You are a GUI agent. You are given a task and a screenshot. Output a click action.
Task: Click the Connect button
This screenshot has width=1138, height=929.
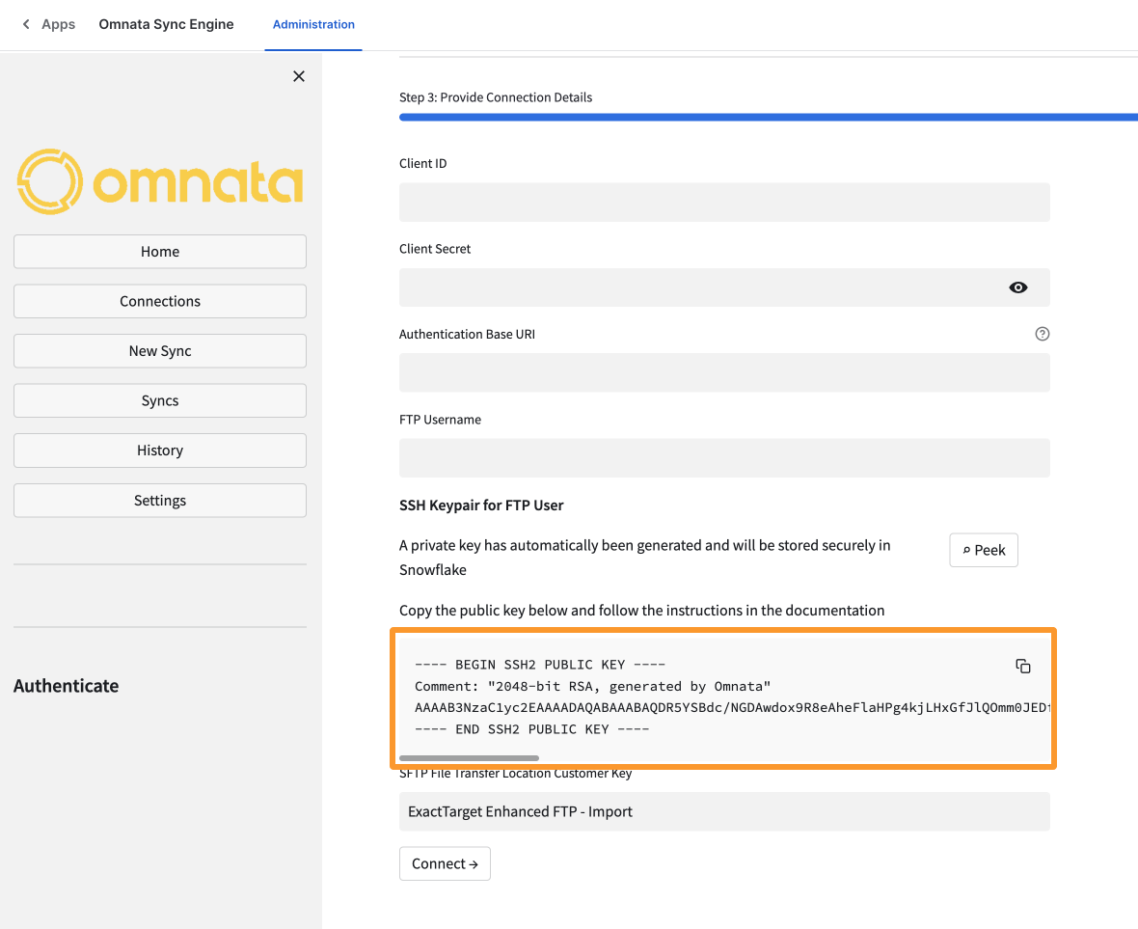coord(445,863)
